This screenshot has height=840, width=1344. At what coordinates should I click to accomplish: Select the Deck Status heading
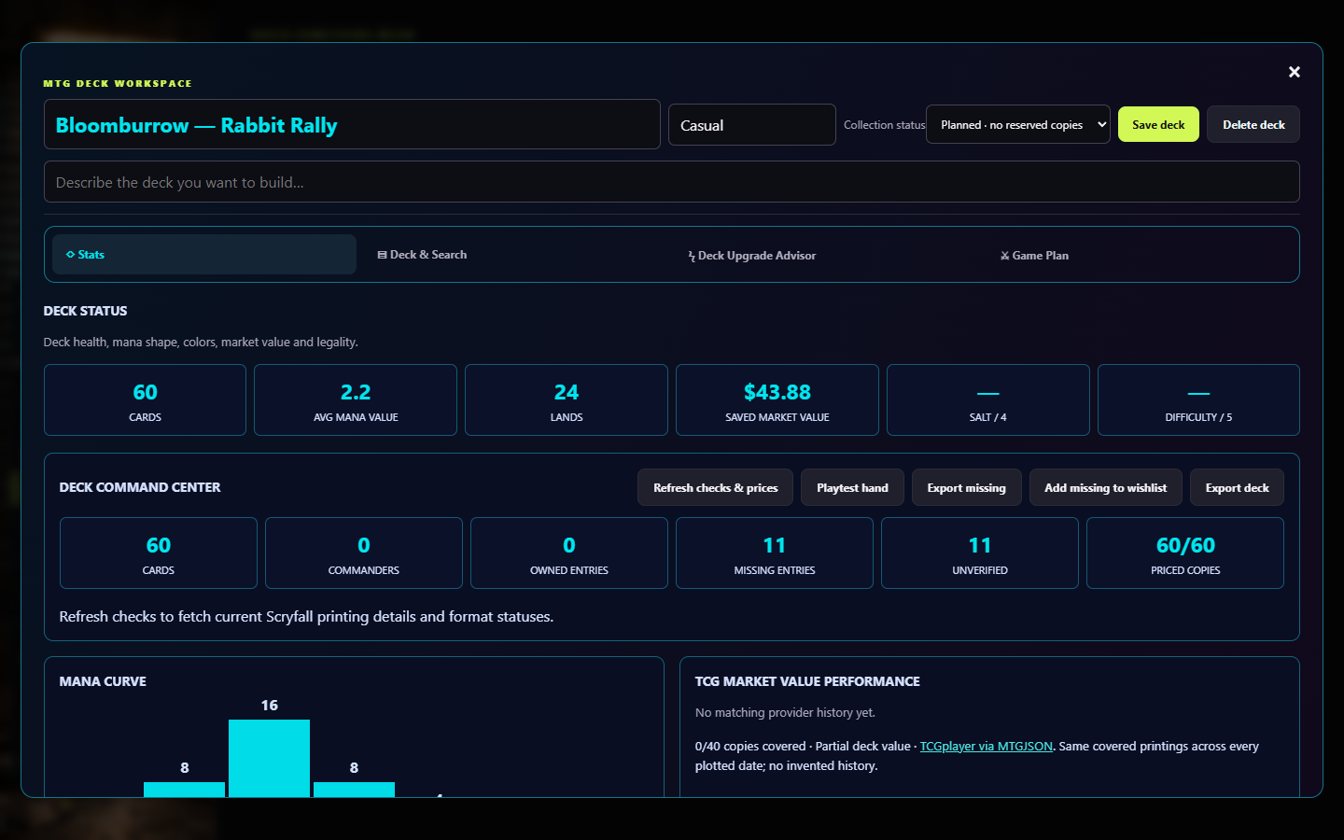85,311
